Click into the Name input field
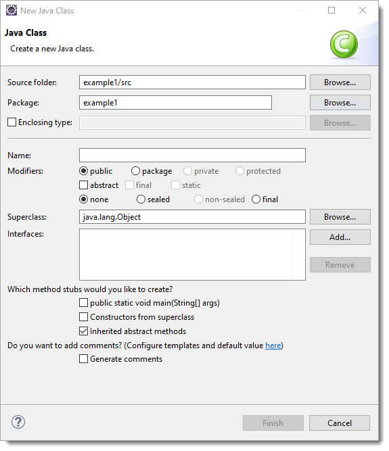Screen dimensions: 389x451 pos(192,156)
